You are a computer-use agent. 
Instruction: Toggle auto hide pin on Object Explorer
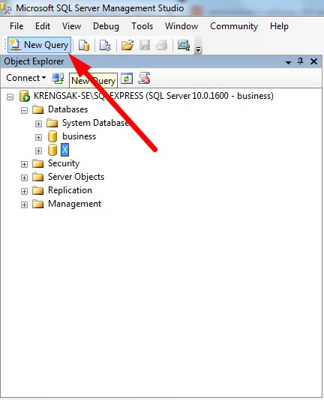301,61
